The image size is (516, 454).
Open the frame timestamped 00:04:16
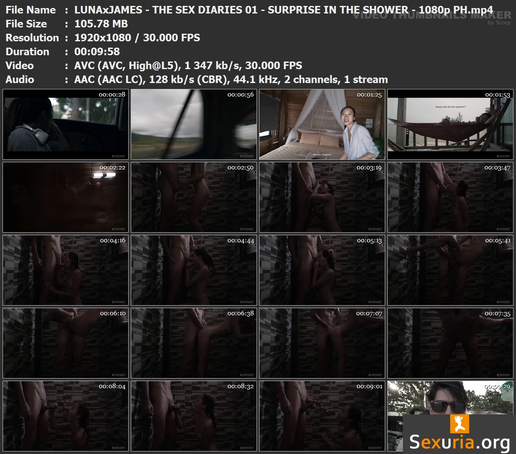(x=65, y=270)
